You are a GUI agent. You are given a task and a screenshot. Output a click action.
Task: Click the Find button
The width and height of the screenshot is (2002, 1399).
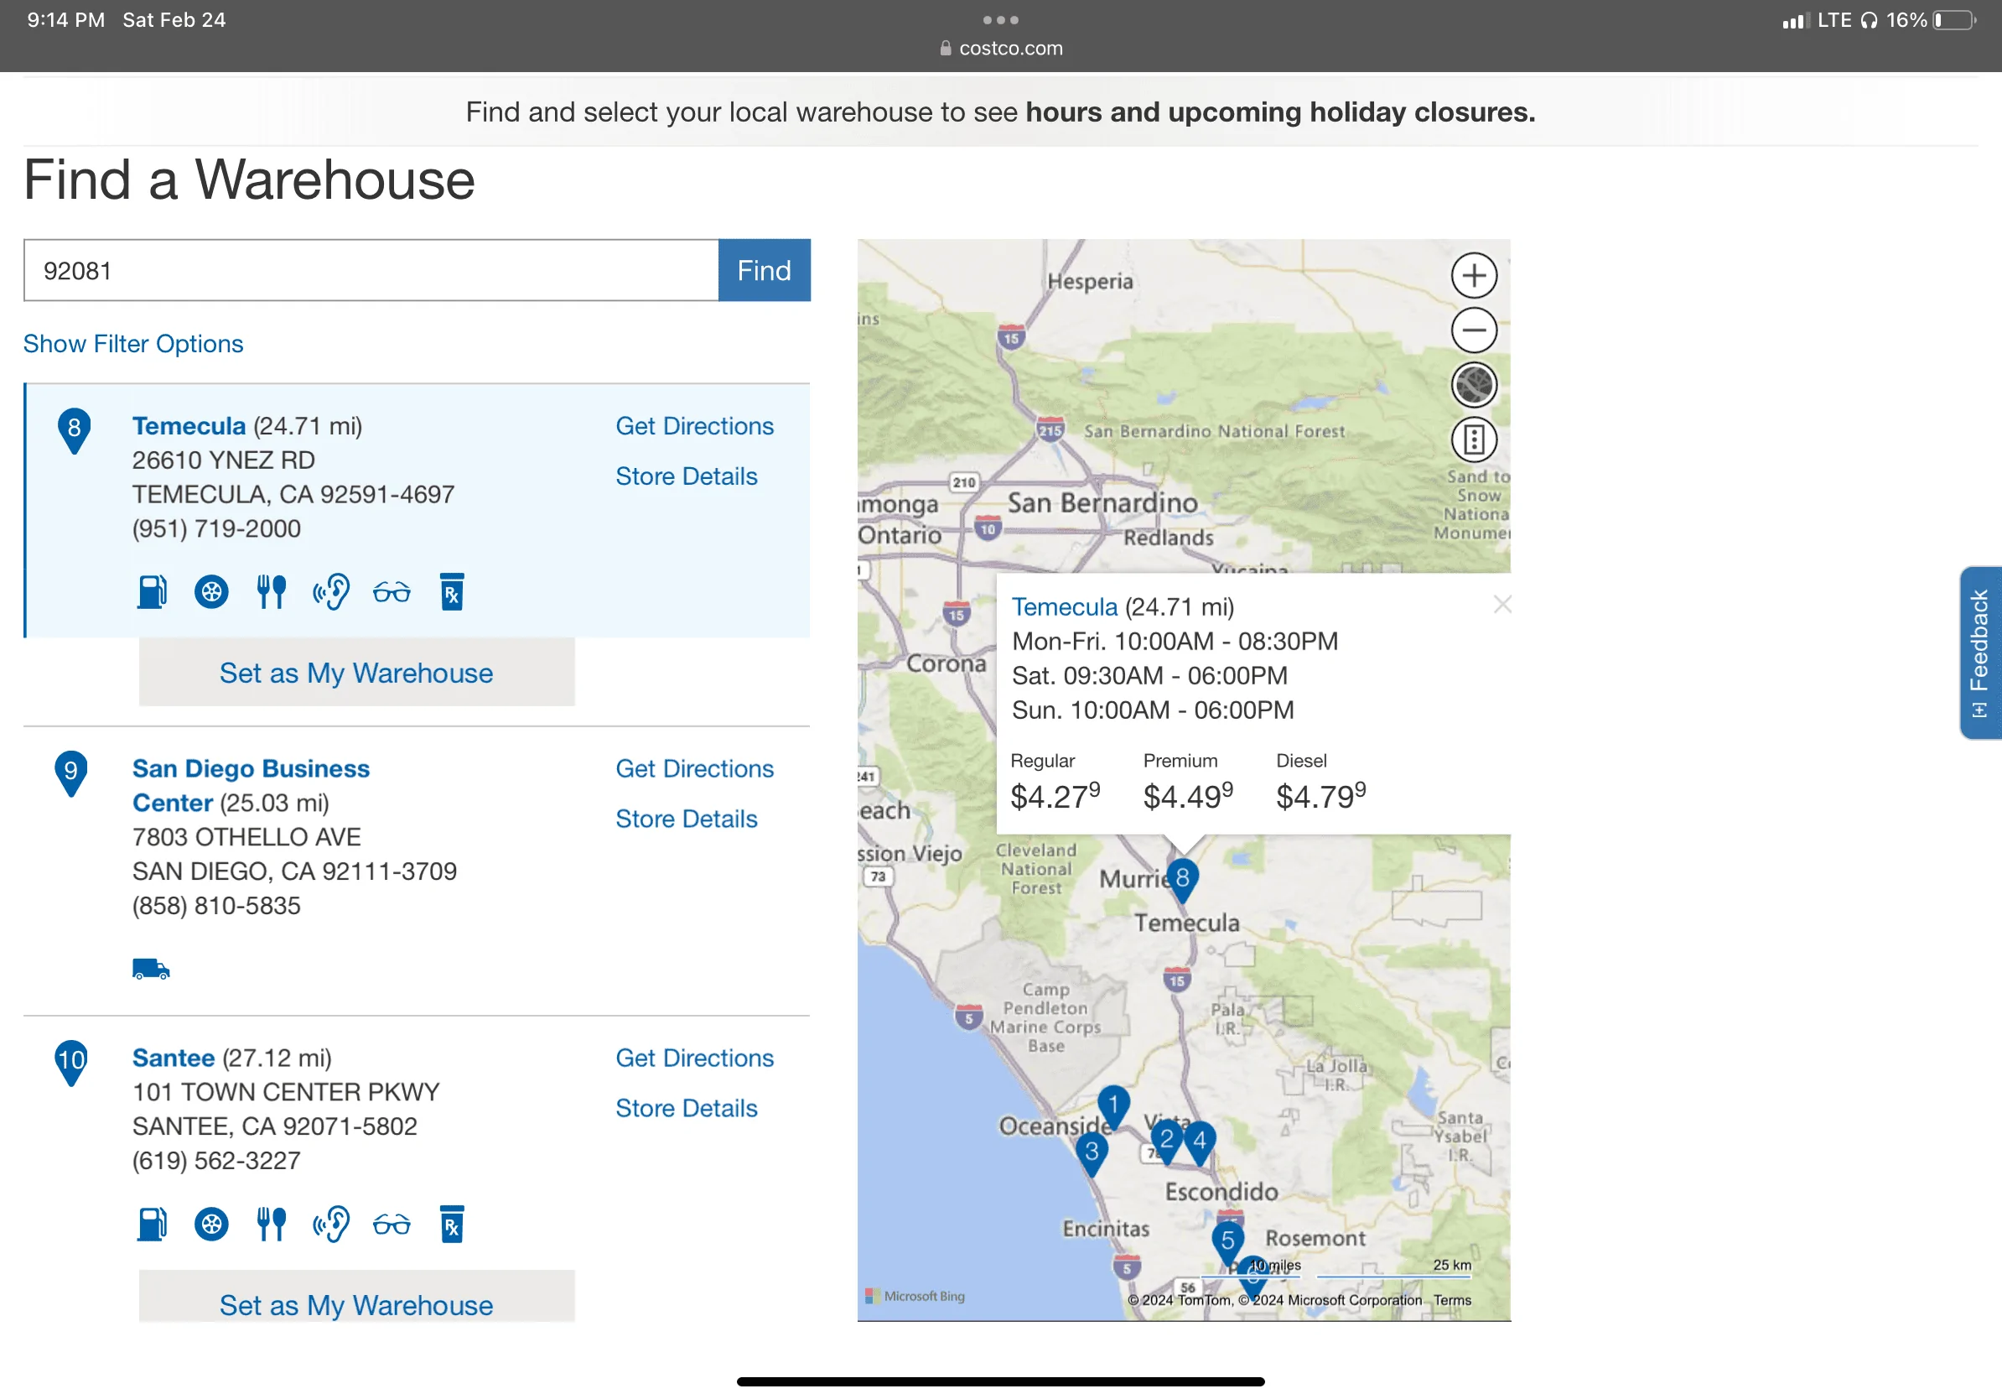click(x=764, y=270)
